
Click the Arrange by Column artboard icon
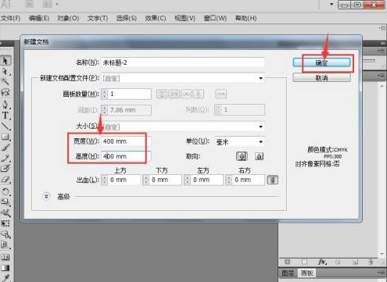(x=199, y=94)
